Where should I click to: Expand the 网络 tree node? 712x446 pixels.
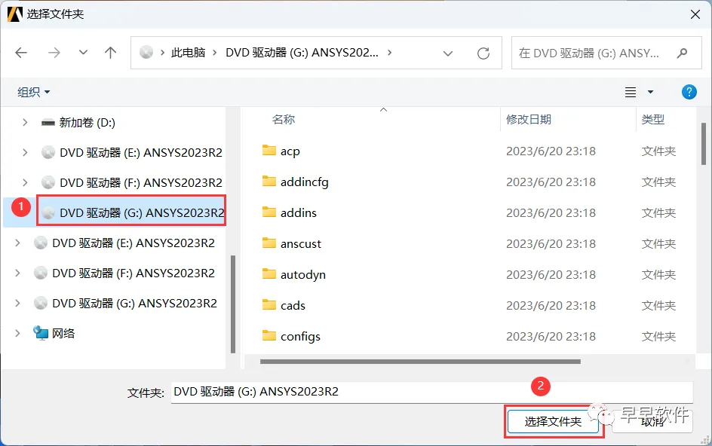(x=17, y=333)
